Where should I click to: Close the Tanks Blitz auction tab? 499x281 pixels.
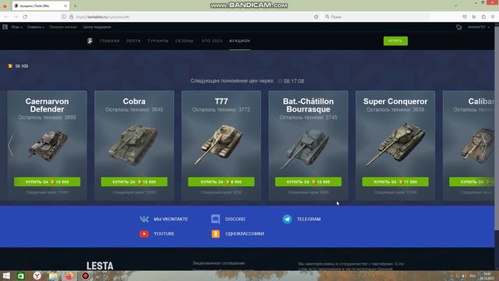(x=65, y=5)
